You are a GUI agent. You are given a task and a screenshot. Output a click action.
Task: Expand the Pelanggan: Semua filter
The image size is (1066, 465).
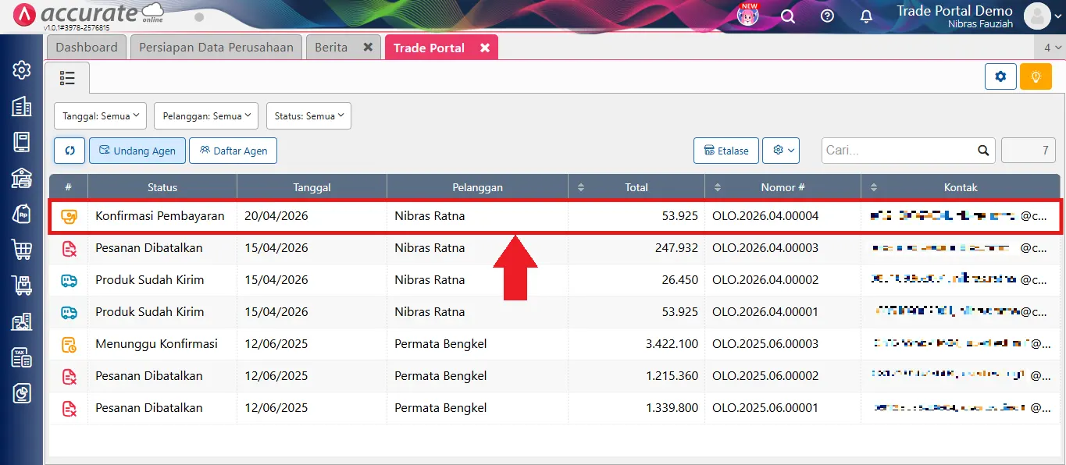pyautogui.click(x=206, y=115)
